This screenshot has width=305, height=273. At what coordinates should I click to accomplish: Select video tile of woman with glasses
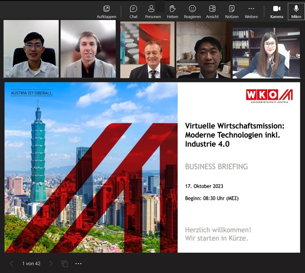click(266, 53)
